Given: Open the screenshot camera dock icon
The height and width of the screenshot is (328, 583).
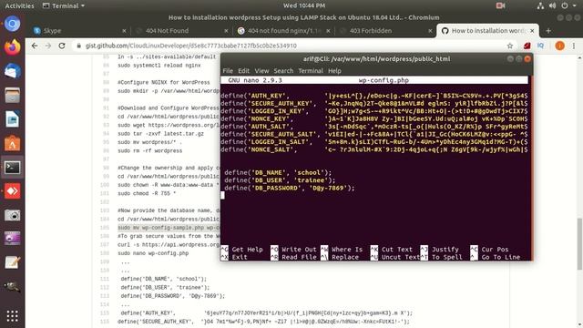Looking at the screenshot, I should click(x=12, y=215).
